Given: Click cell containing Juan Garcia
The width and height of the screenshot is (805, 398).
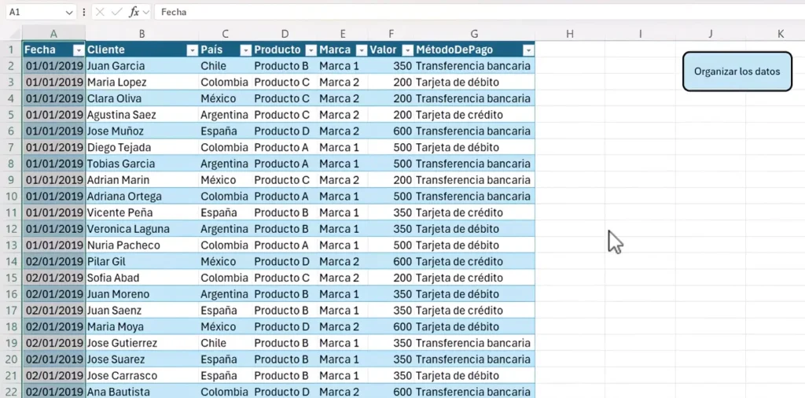Looking at the screenshot, I should point(142,66).
